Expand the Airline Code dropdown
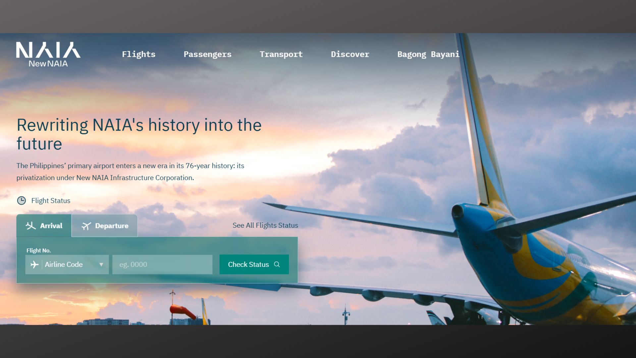 coord(67,264)
